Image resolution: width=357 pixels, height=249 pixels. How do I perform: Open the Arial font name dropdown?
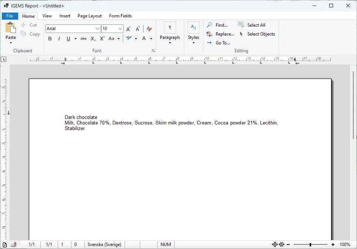pyautogui.click(x=97, y=29)
